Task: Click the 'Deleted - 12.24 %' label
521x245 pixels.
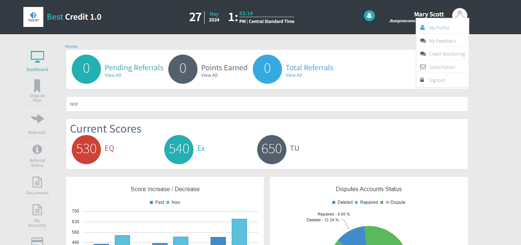Action: tap(323, 220)
